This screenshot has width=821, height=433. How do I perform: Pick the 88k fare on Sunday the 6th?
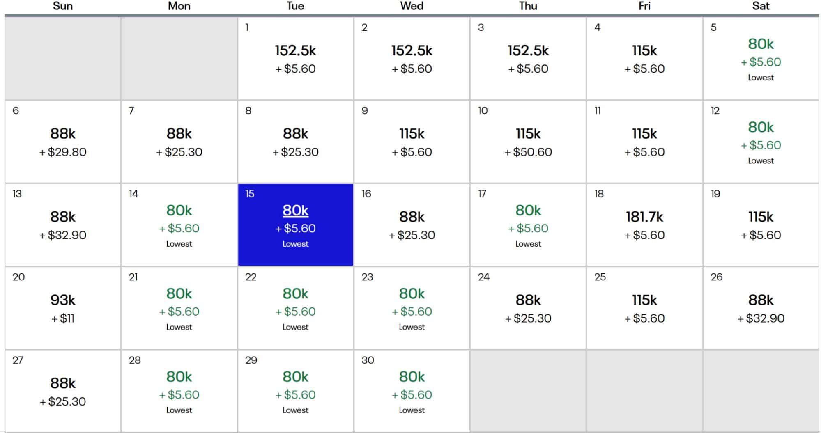pos(62,142)
